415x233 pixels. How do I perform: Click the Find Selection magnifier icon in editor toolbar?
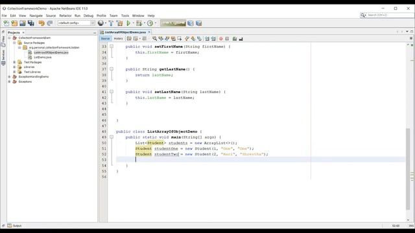[154, 39]
